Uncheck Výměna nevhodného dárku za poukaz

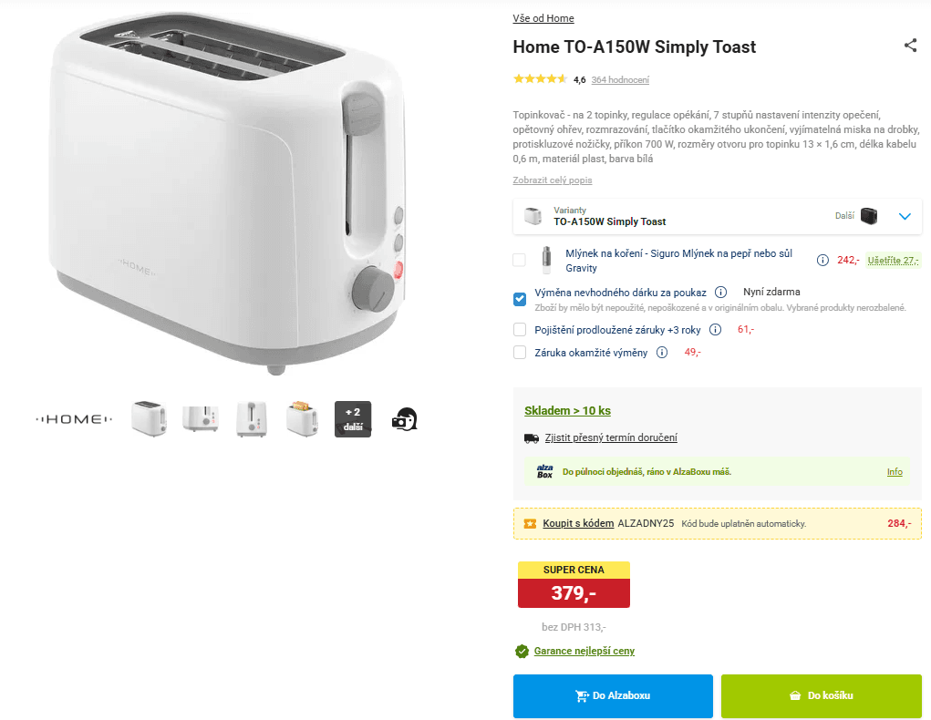coord(520,298)
